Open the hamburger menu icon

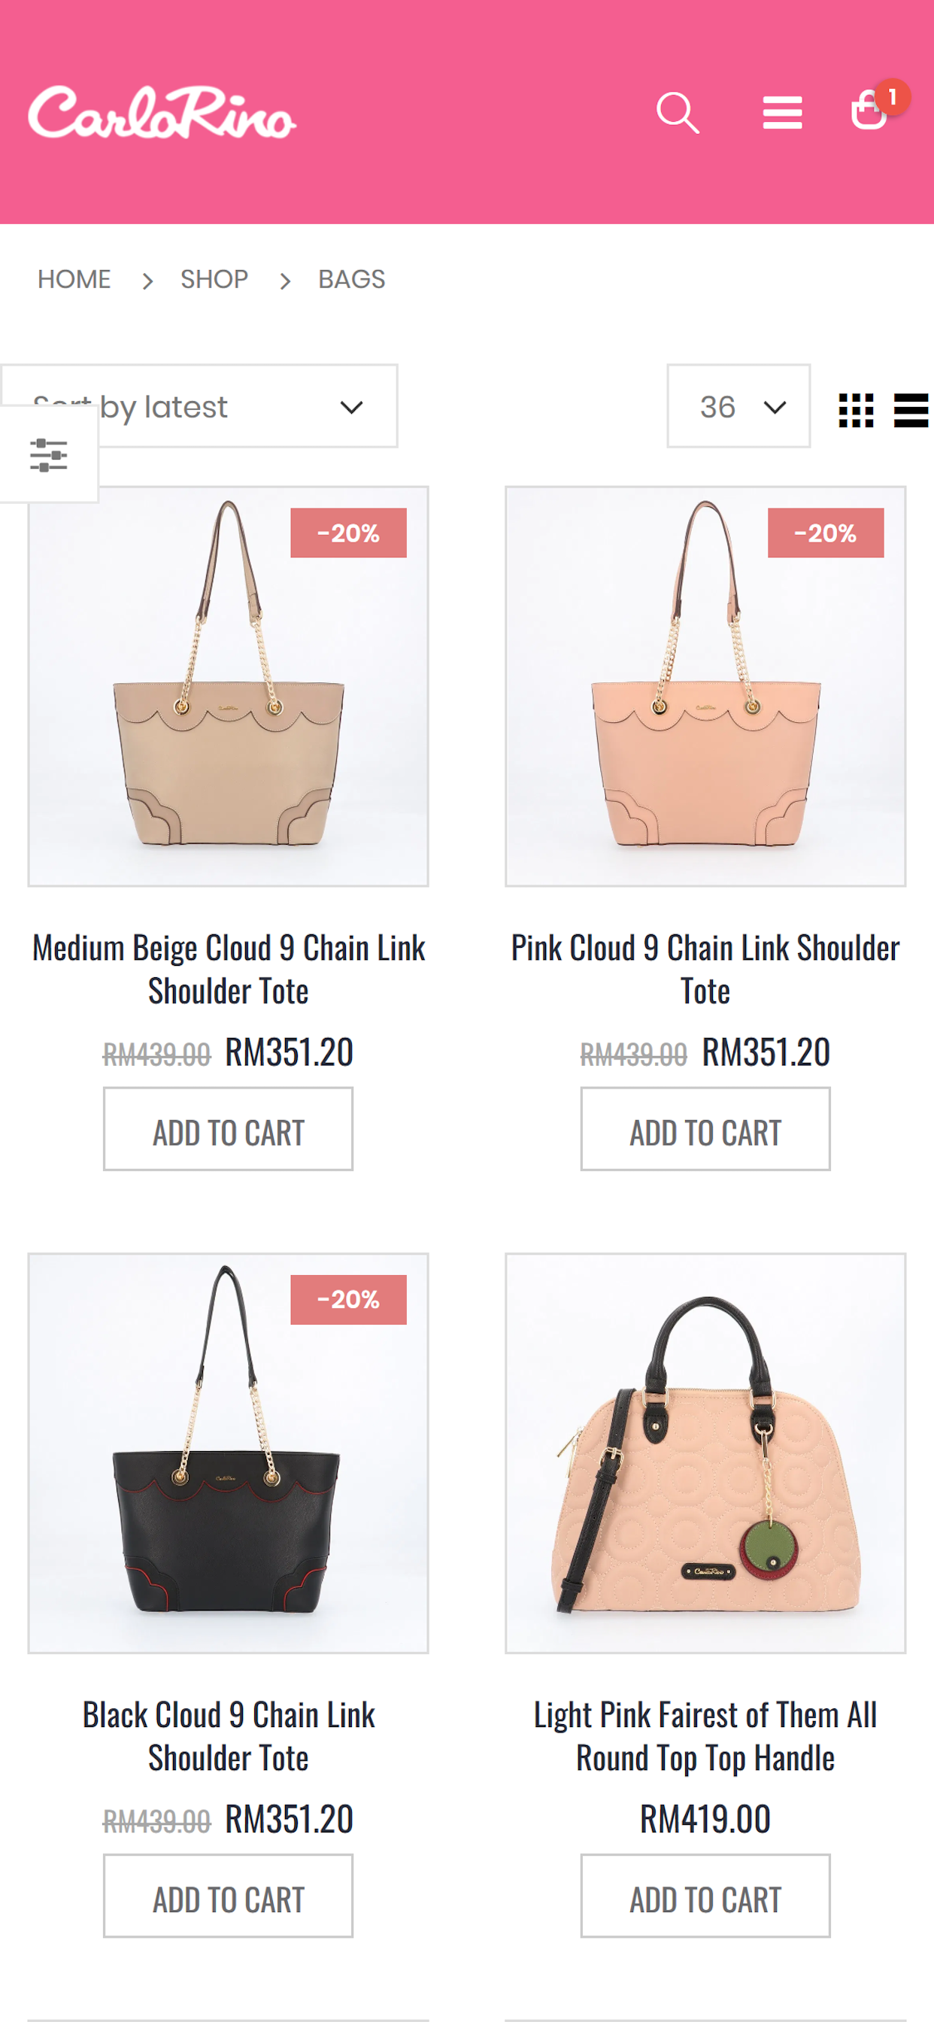point(782,112)
